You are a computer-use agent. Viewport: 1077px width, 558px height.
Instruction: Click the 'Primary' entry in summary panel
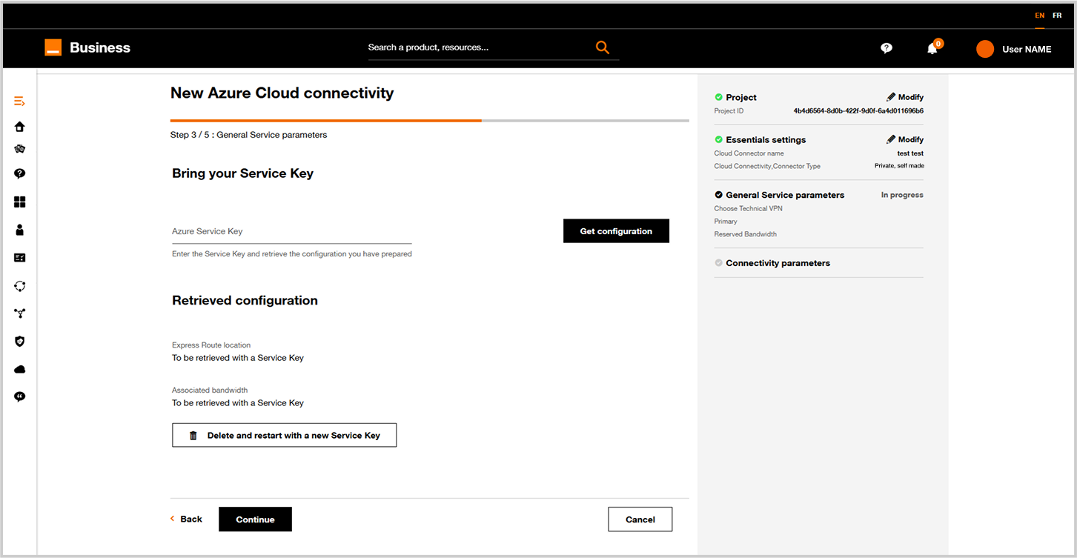tap(726, 221)
